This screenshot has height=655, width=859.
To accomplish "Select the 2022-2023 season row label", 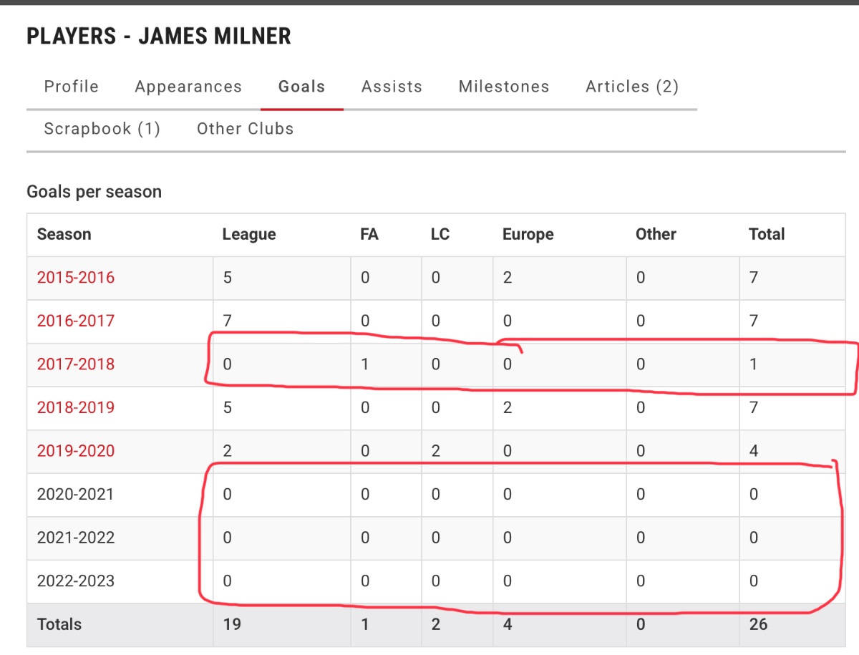I will click(x=76, y=581).
